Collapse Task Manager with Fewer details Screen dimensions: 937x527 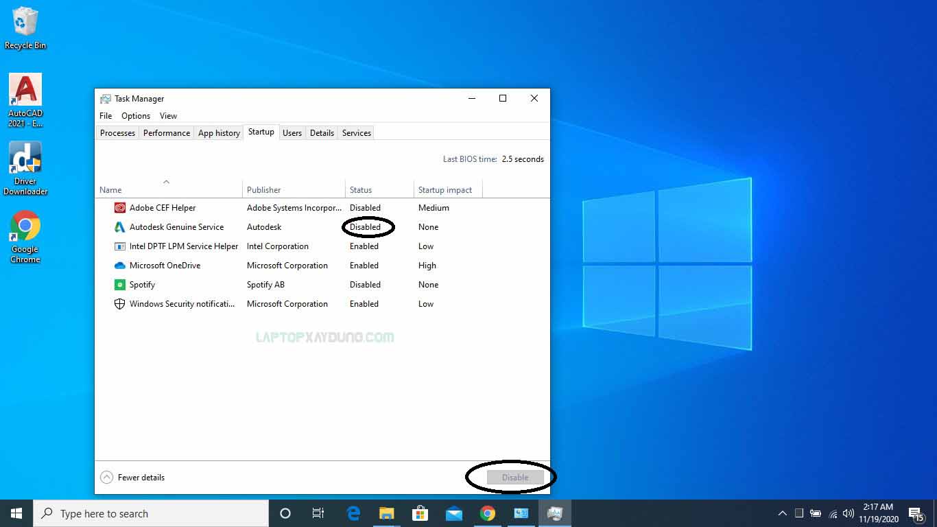pyautogui.click(x=132, y=478)
